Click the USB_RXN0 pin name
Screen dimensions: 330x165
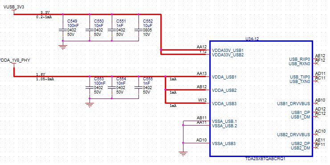(x=299, y=64)
